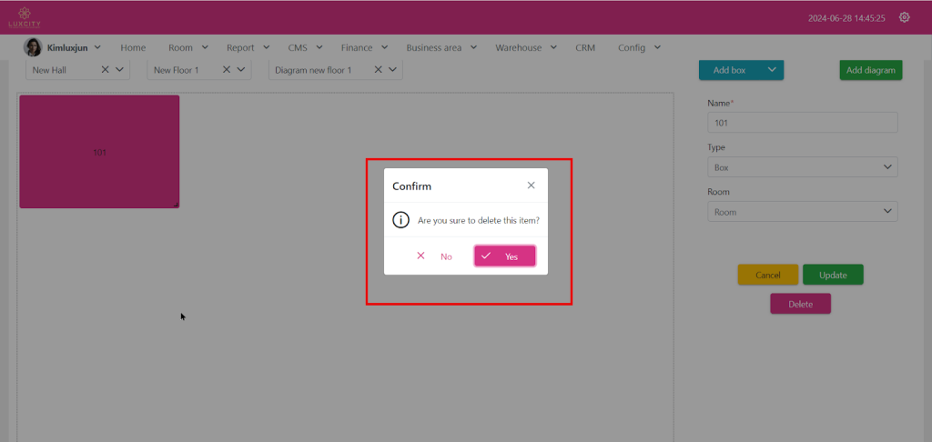Expand the Add box dropdown arrow
932x442 pixels.
coord(771,69)
